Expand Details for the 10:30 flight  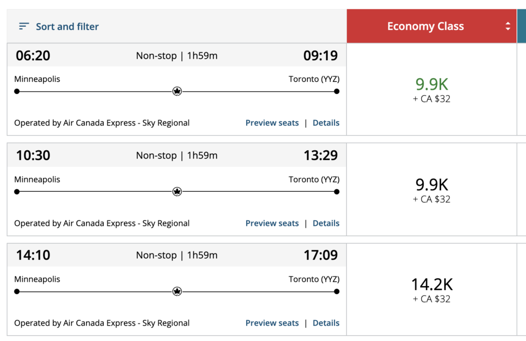[x=326, y=223]
